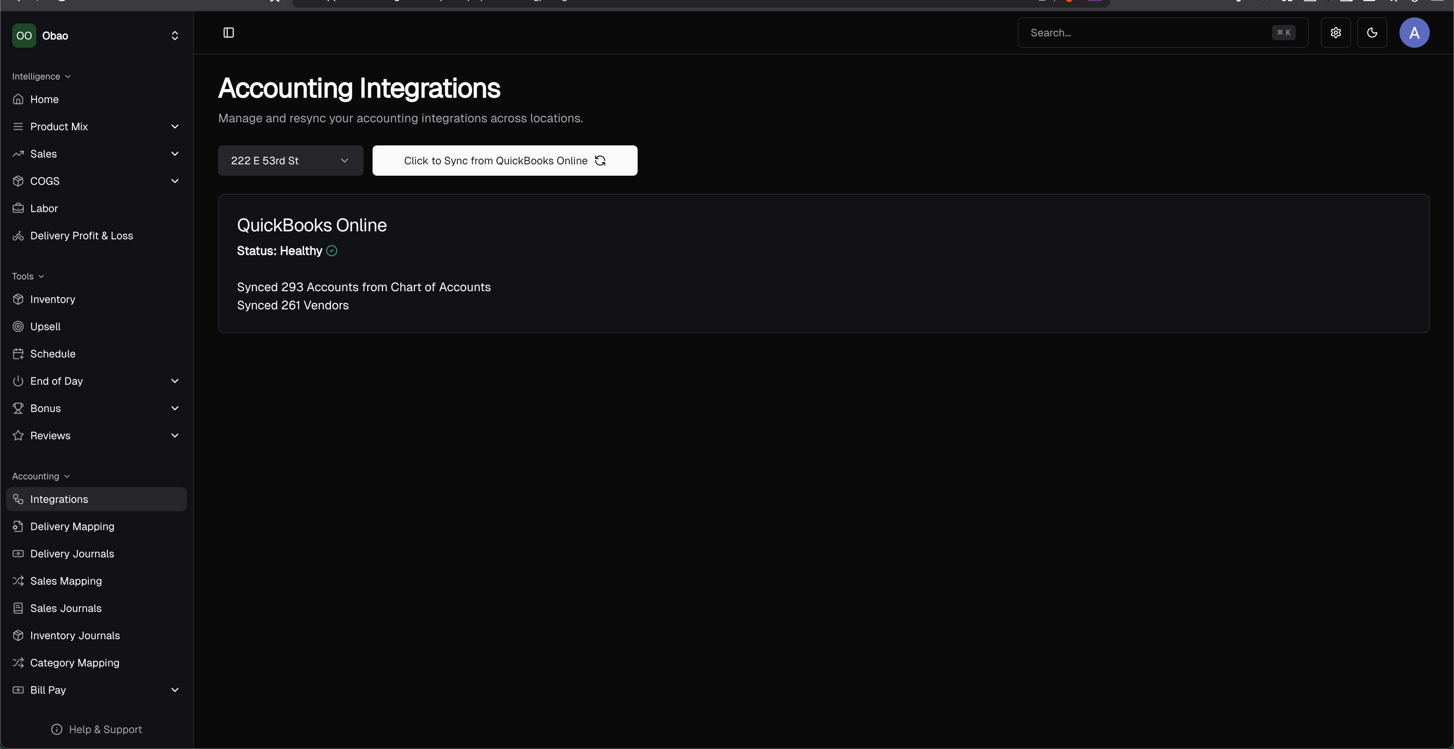The image size is (1454, 749).
Task: Open the Inventory tool
Action: pos(97,299)
